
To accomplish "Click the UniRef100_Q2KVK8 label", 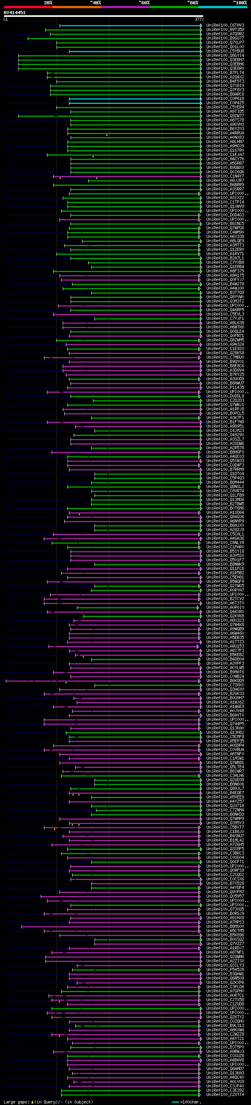I will (225, 616).
